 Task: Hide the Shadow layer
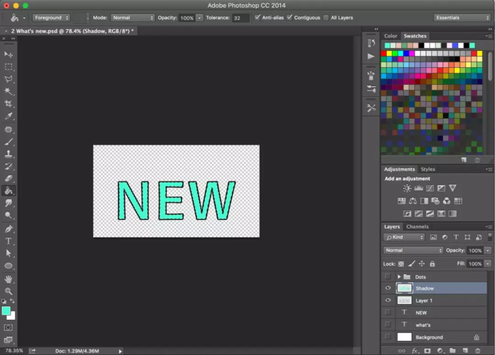388,288
